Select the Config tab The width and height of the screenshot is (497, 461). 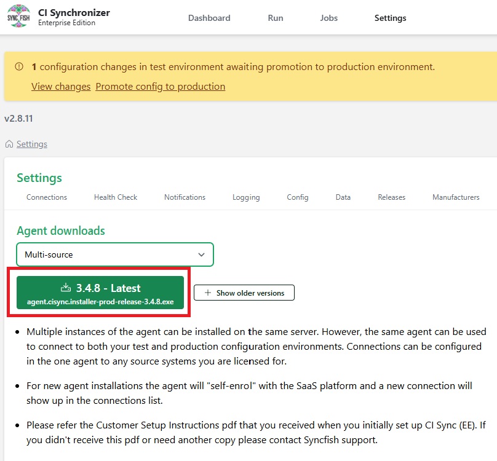(297, 197)
